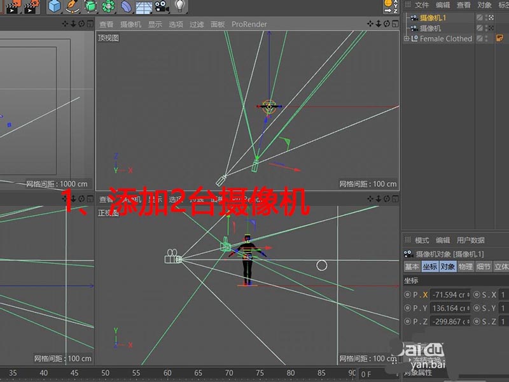The height and width of the screenshot is (382, 509).
Task: Click the zoom view icon in the top viewport
Action: [x=379, y=24]
